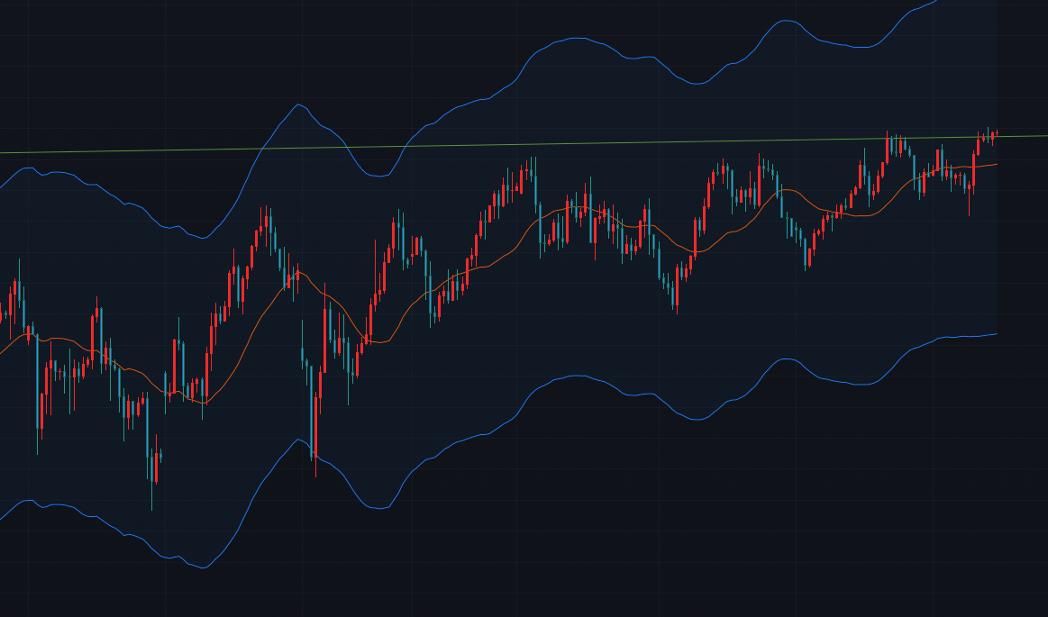The width and height of the screenshot is (1048, 617).
Task: Select the rightmost candlestick on the chart
Action: (x=997, y=133)
